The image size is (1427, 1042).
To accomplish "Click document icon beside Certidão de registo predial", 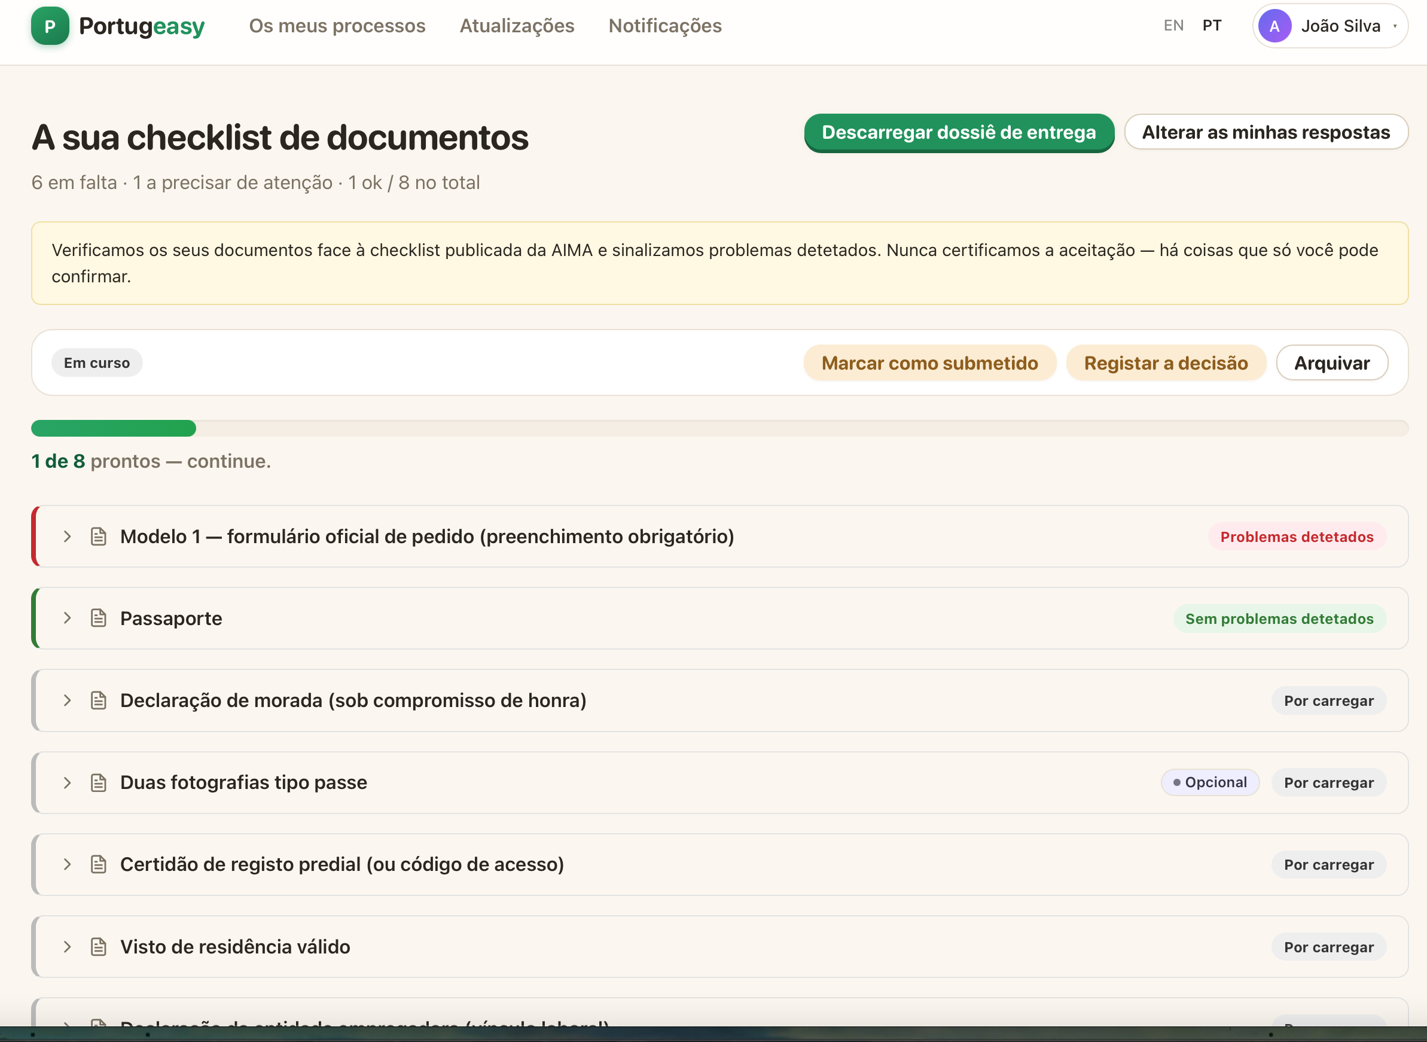I will pyautogui.click(x=98, y=864).
